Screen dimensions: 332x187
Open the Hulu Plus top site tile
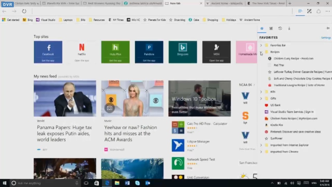click(115, 52)
